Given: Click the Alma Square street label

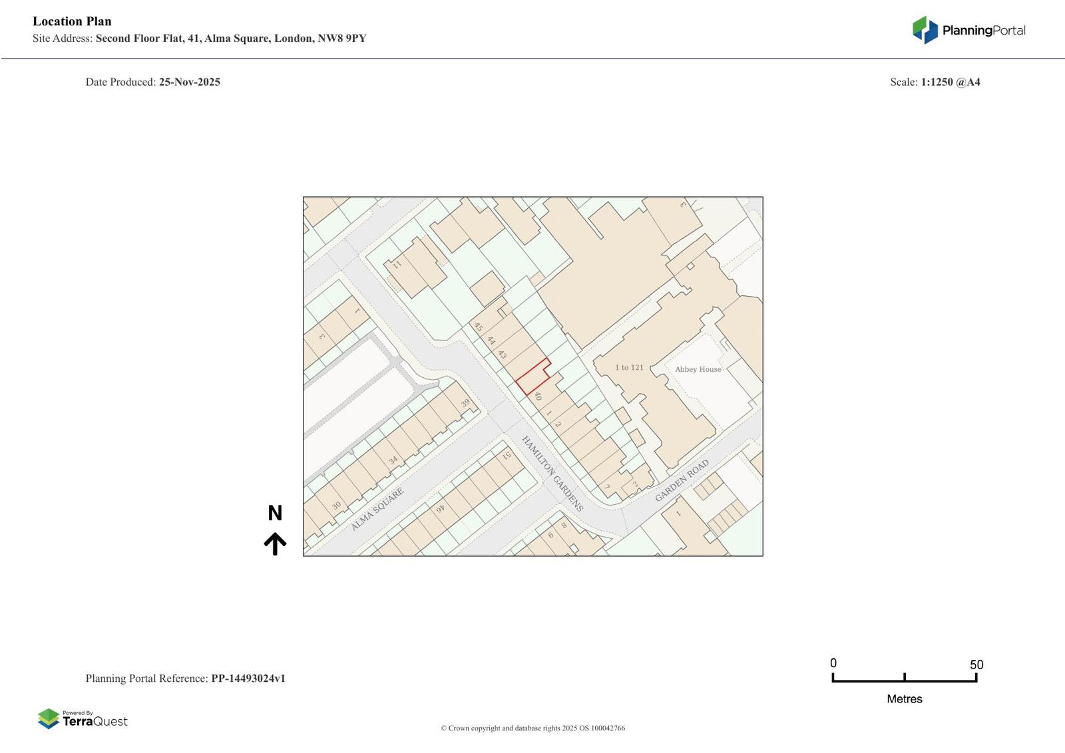Looking at the screenshot, I should (377, 510).
